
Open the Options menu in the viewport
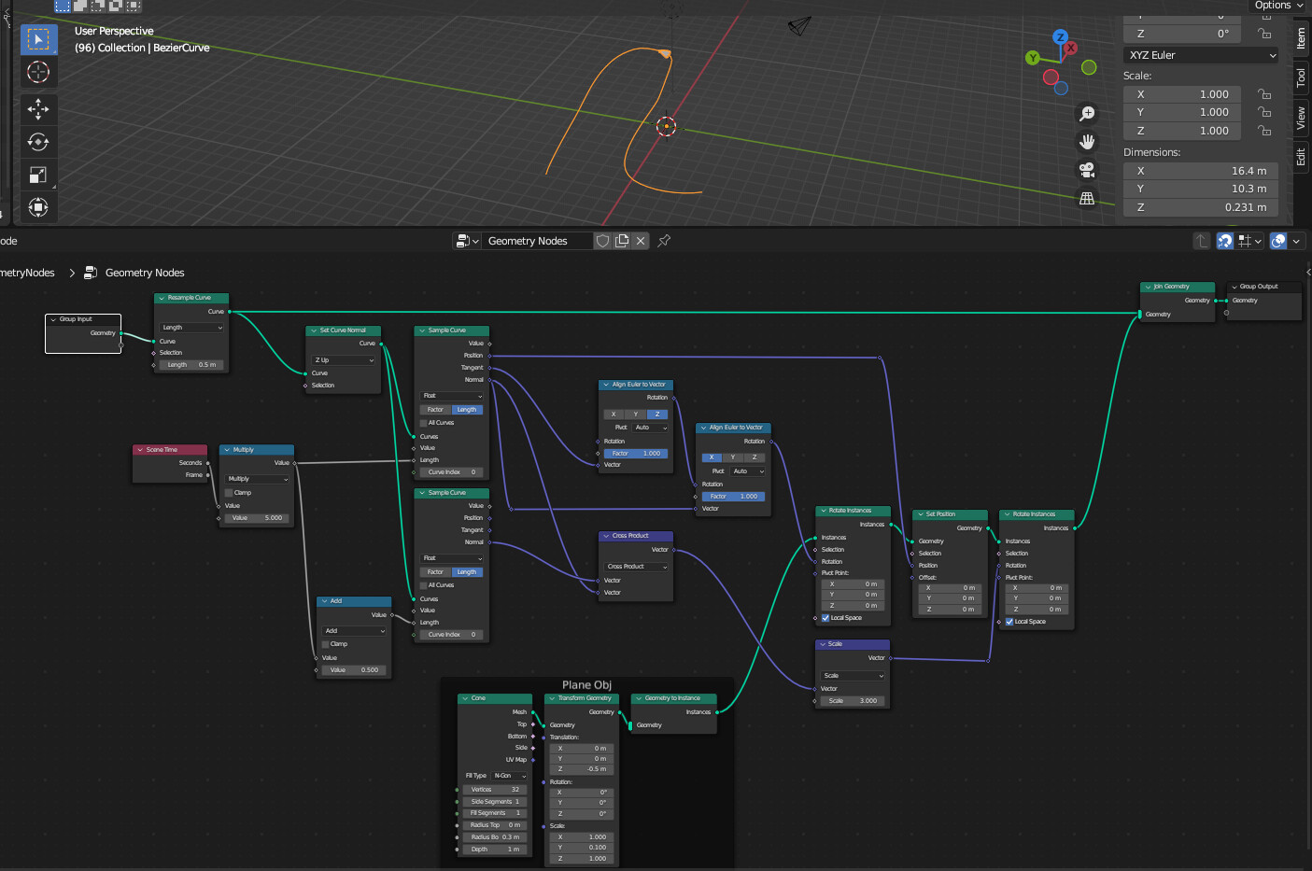(1277, 6)
